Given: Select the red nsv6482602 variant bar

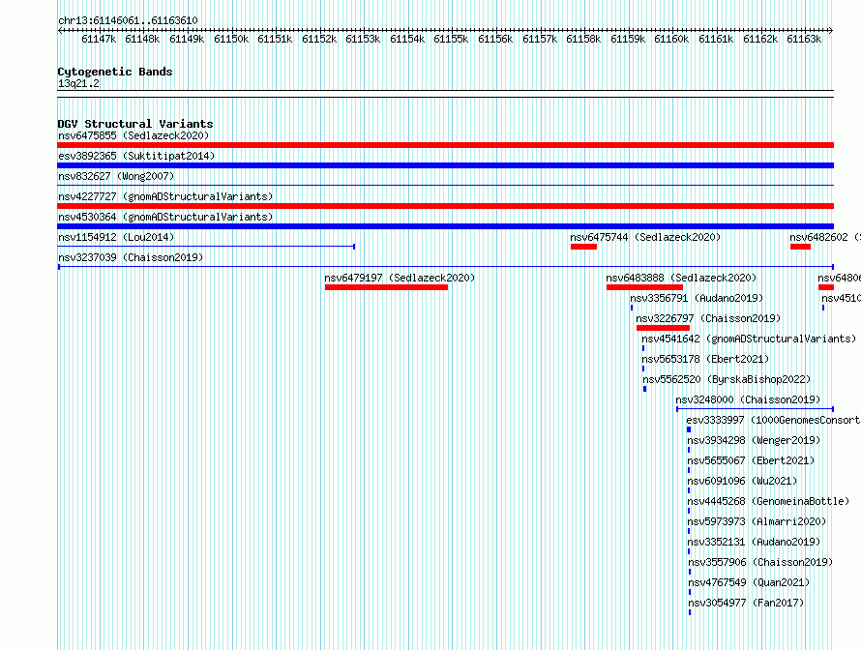Looking at the screenshot, I should [800, 247].
